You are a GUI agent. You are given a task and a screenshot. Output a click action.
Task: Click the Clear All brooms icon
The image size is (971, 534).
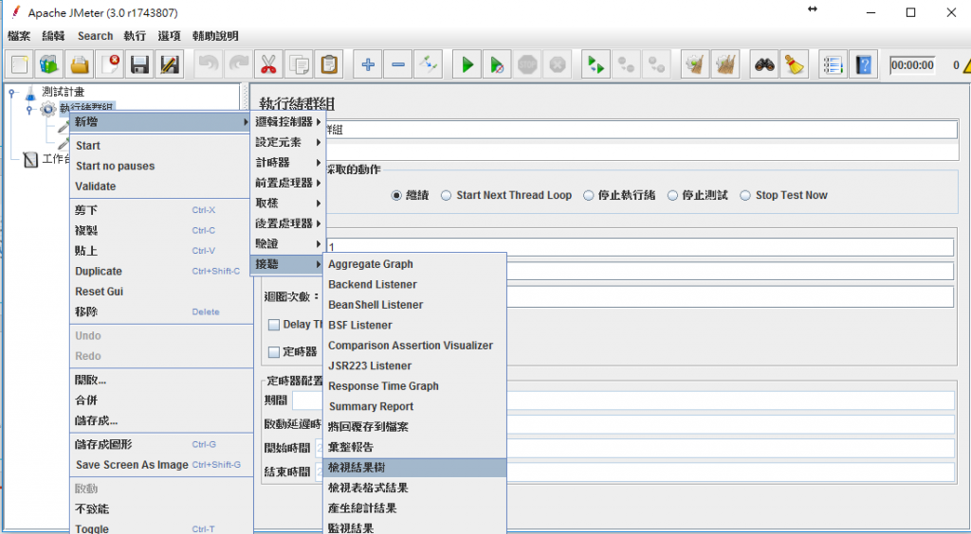pos(725,64)
